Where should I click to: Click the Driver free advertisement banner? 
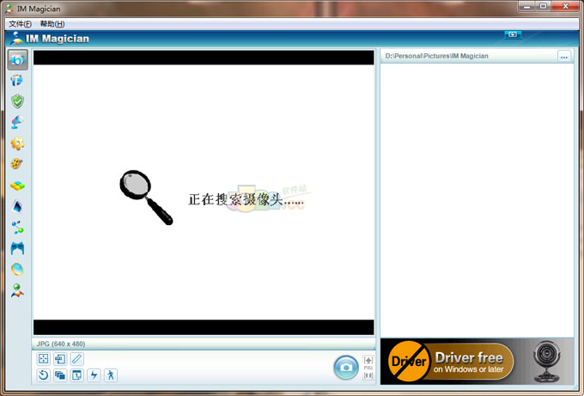(x=477, y=362)
